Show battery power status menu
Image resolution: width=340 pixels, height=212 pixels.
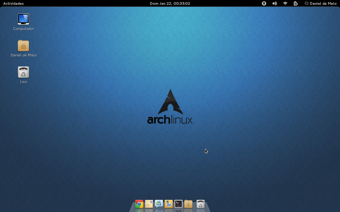(x=296, y=3)
